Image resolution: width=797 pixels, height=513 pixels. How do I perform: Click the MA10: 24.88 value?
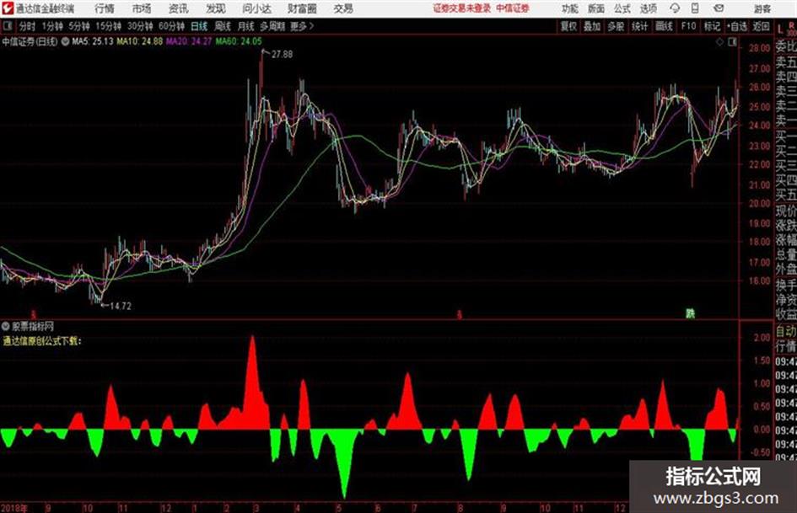tap(140, 41)
